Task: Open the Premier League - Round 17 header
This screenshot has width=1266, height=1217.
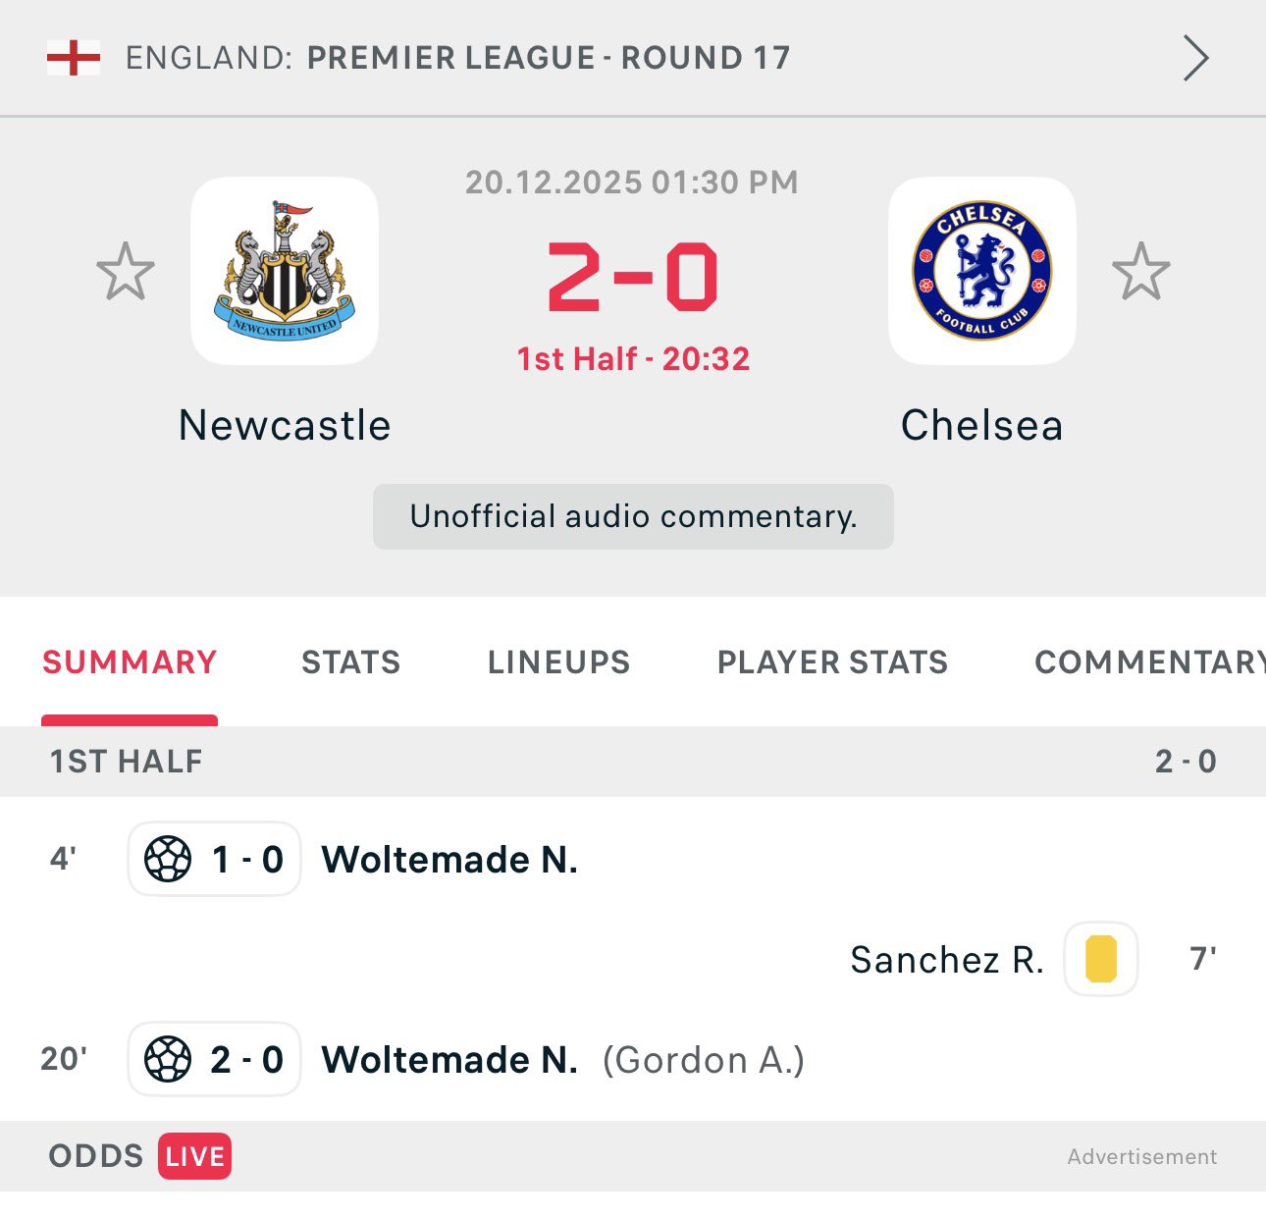Action: (548, 58)
